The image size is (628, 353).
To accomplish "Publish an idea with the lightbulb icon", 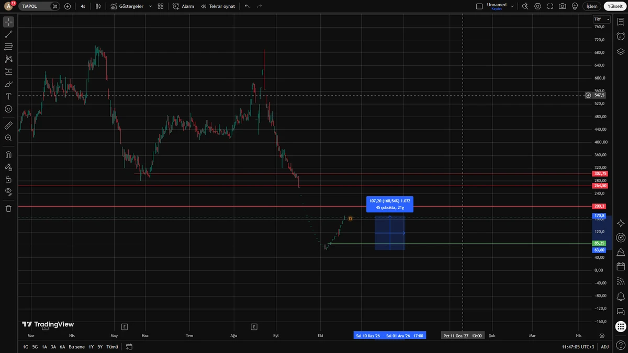I will point(575,6).
